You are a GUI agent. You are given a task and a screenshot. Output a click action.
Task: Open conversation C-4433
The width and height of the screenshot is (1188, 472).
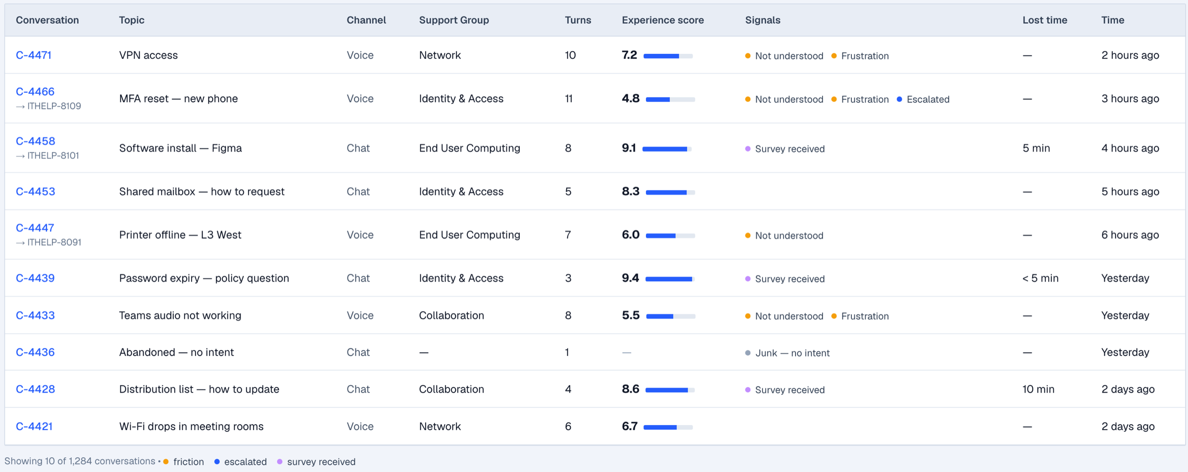click(35, 316)
